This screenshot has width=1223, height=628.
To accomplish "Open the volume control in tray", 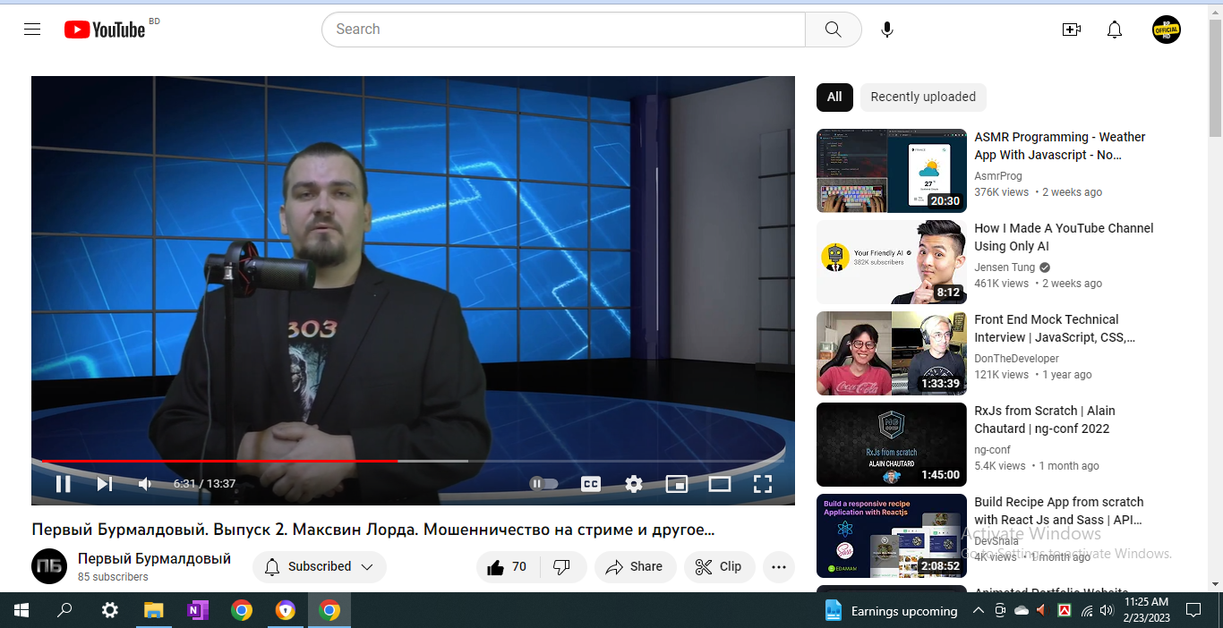I will pyautogui.click(x=1108, y=611).
